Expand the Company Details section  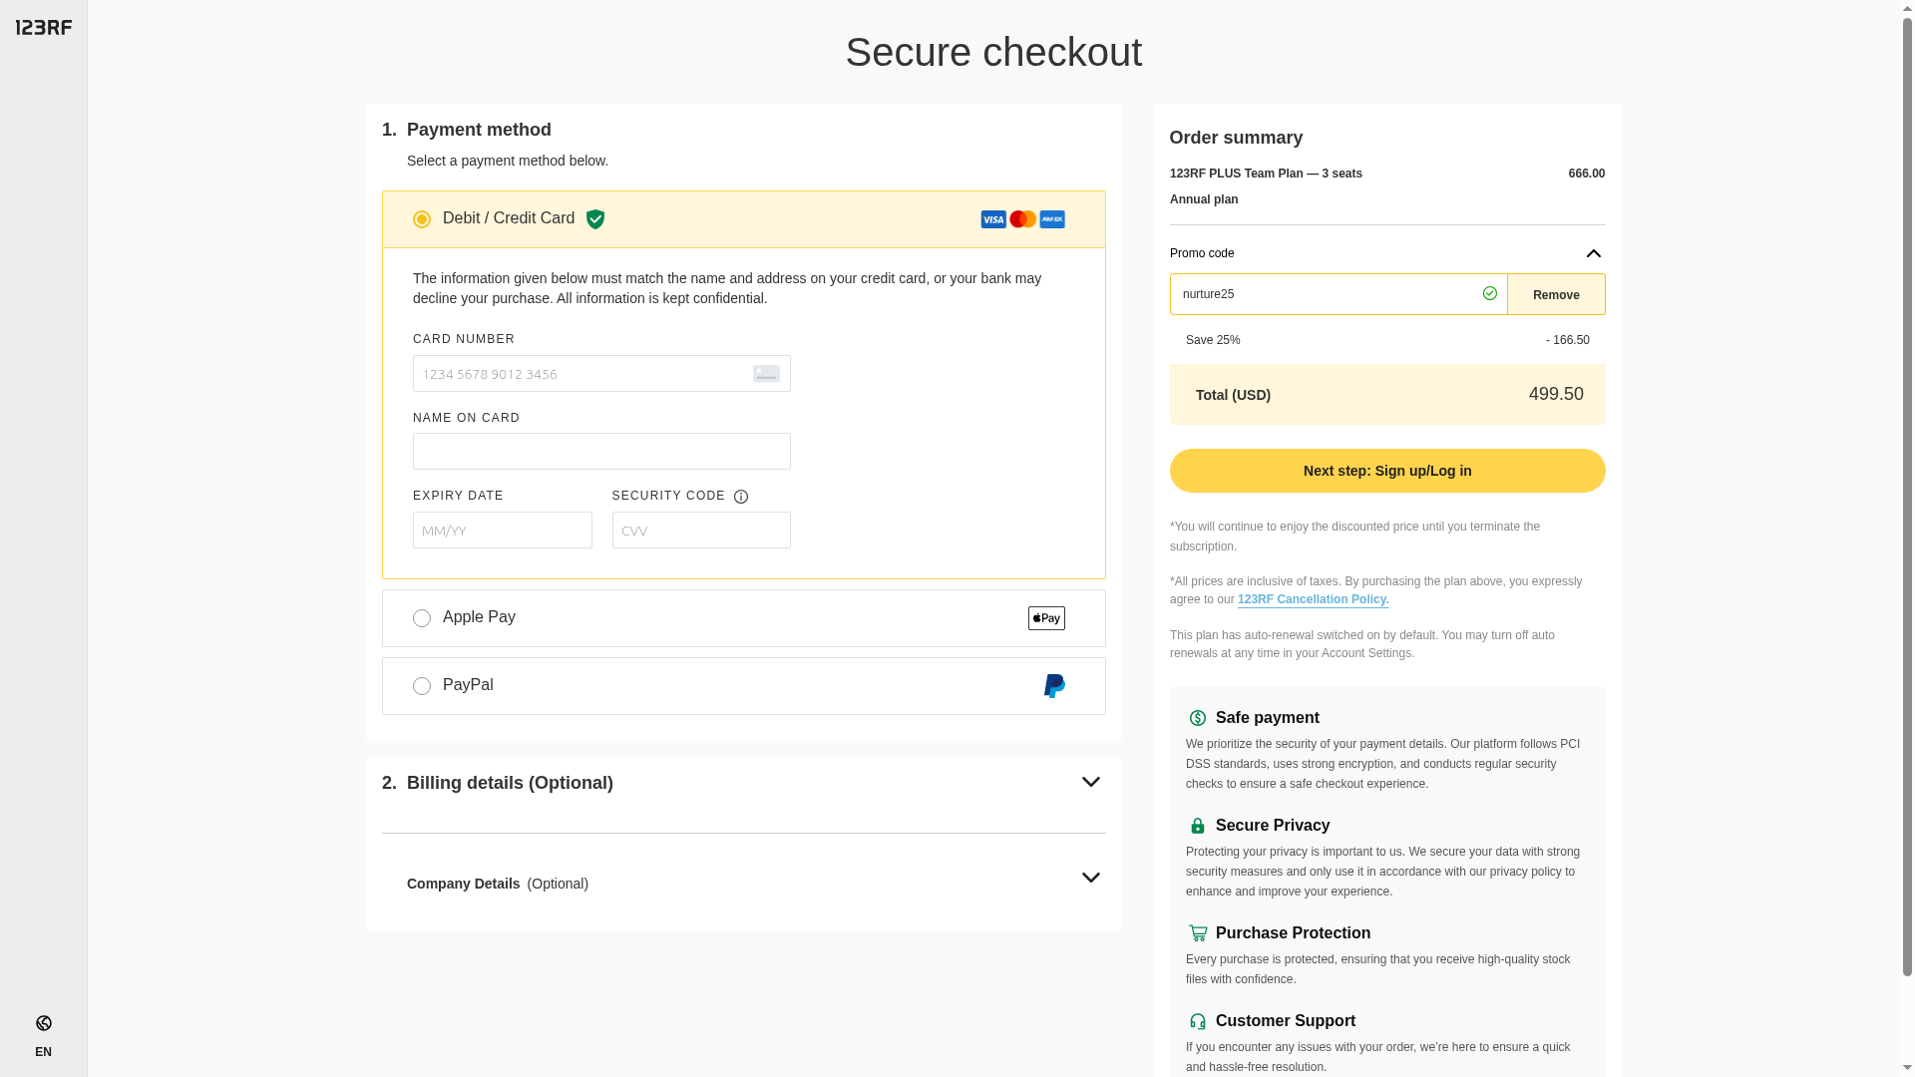pyautogui.click(x=1091, y=879)
